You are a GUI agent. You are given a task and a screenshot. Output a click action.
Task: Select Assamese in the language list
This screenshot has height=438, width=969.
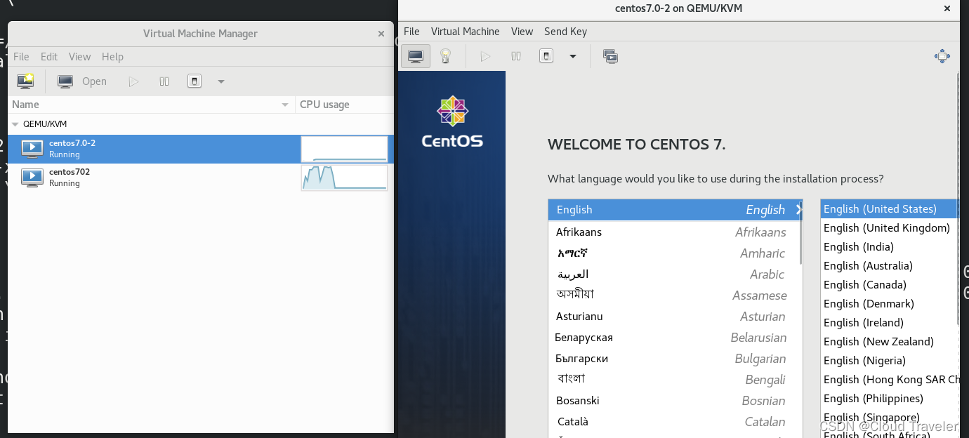pyautogui.click(x=675, y=296)
